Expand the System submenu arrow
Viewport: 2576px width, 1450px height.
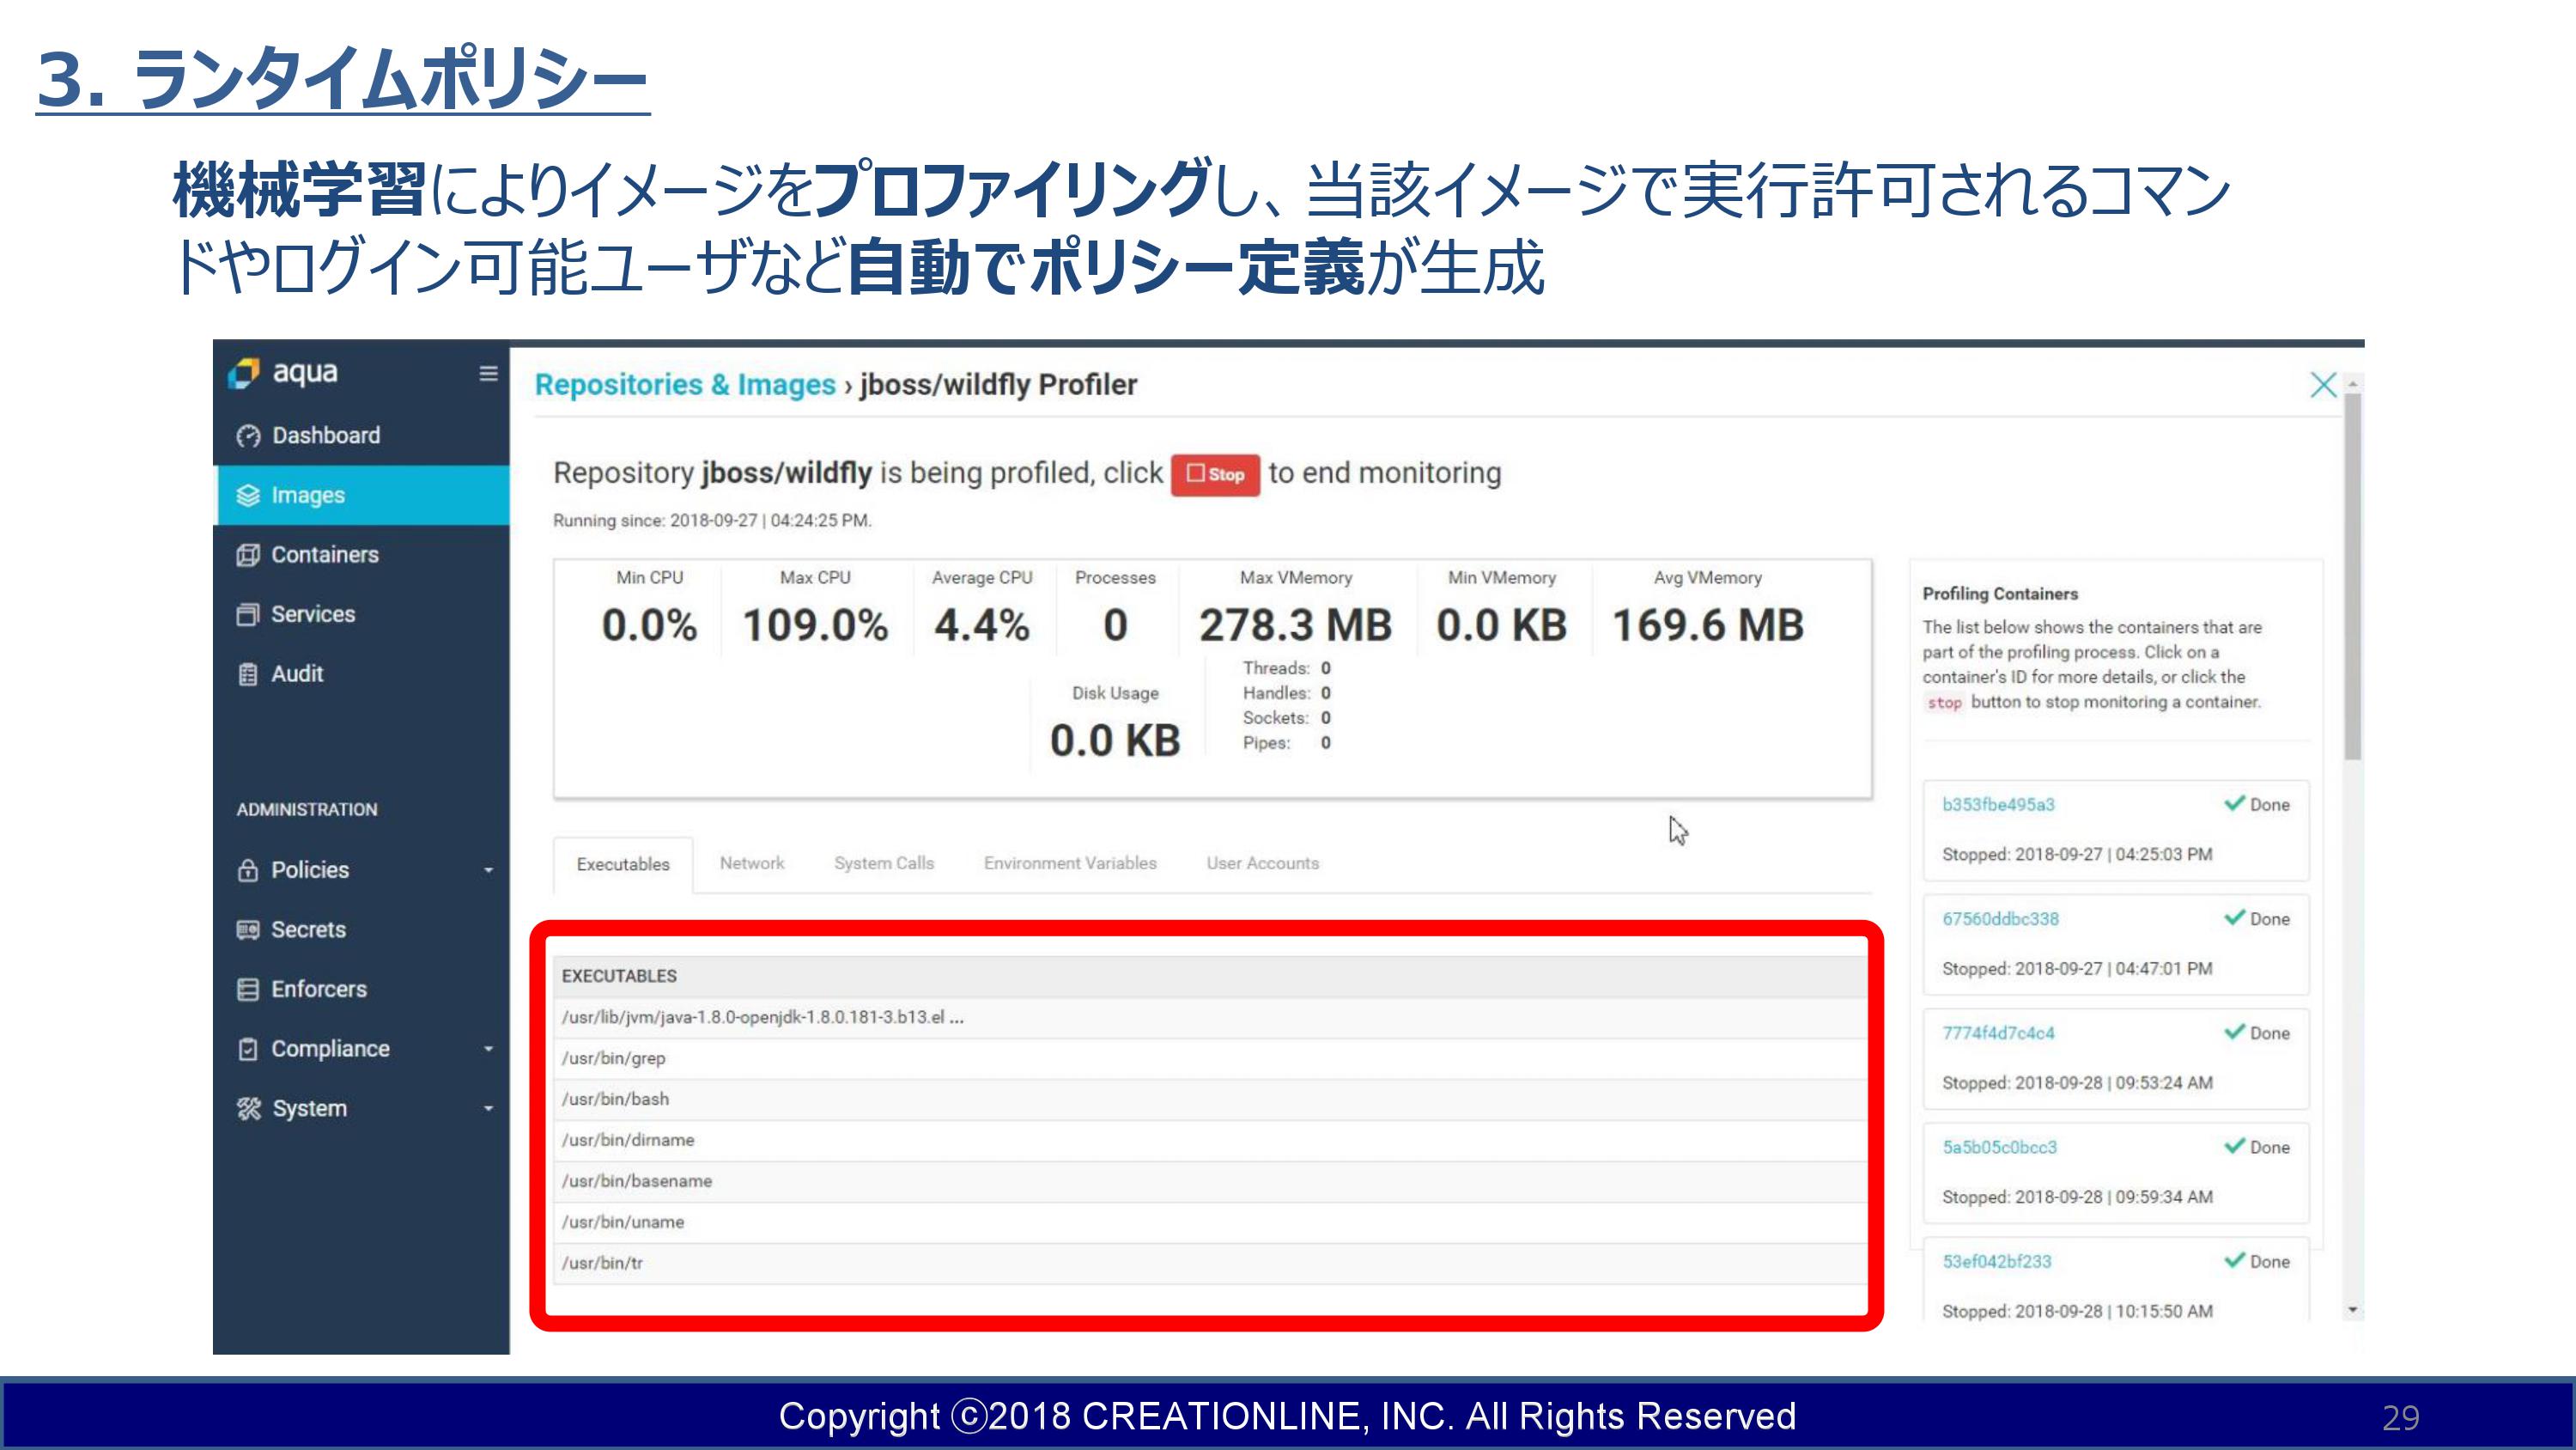[488, 1109]
